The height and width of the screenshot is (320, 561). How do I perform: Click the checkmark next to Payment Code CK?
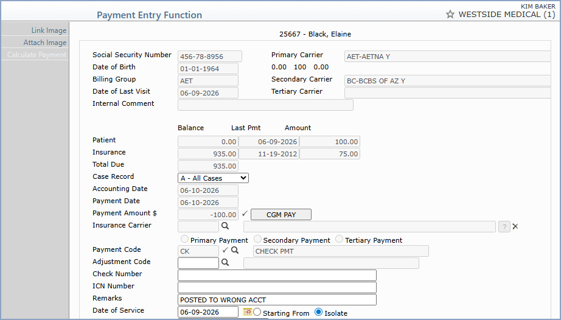pos(225,250)
